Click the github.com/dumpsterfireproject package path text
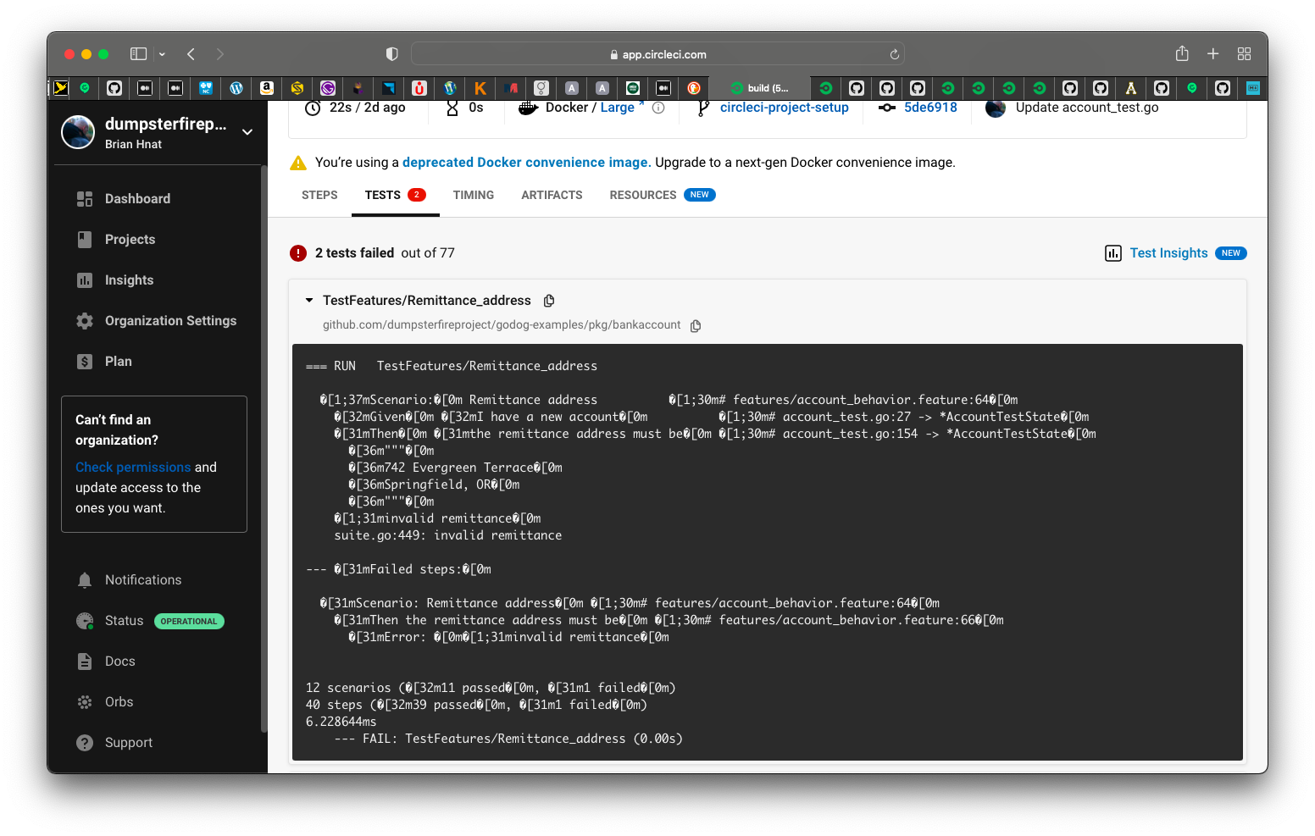The height and width of the screenshot is (836, 1315). (502, 325)
